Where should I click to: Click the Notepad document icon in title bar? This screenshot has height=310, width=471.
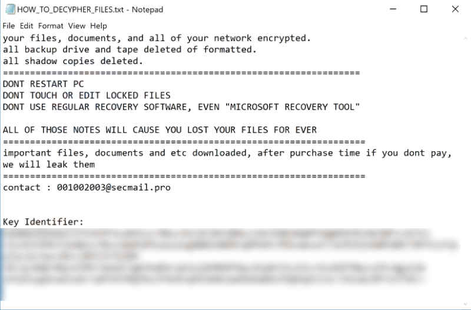(x=9, y=9)
